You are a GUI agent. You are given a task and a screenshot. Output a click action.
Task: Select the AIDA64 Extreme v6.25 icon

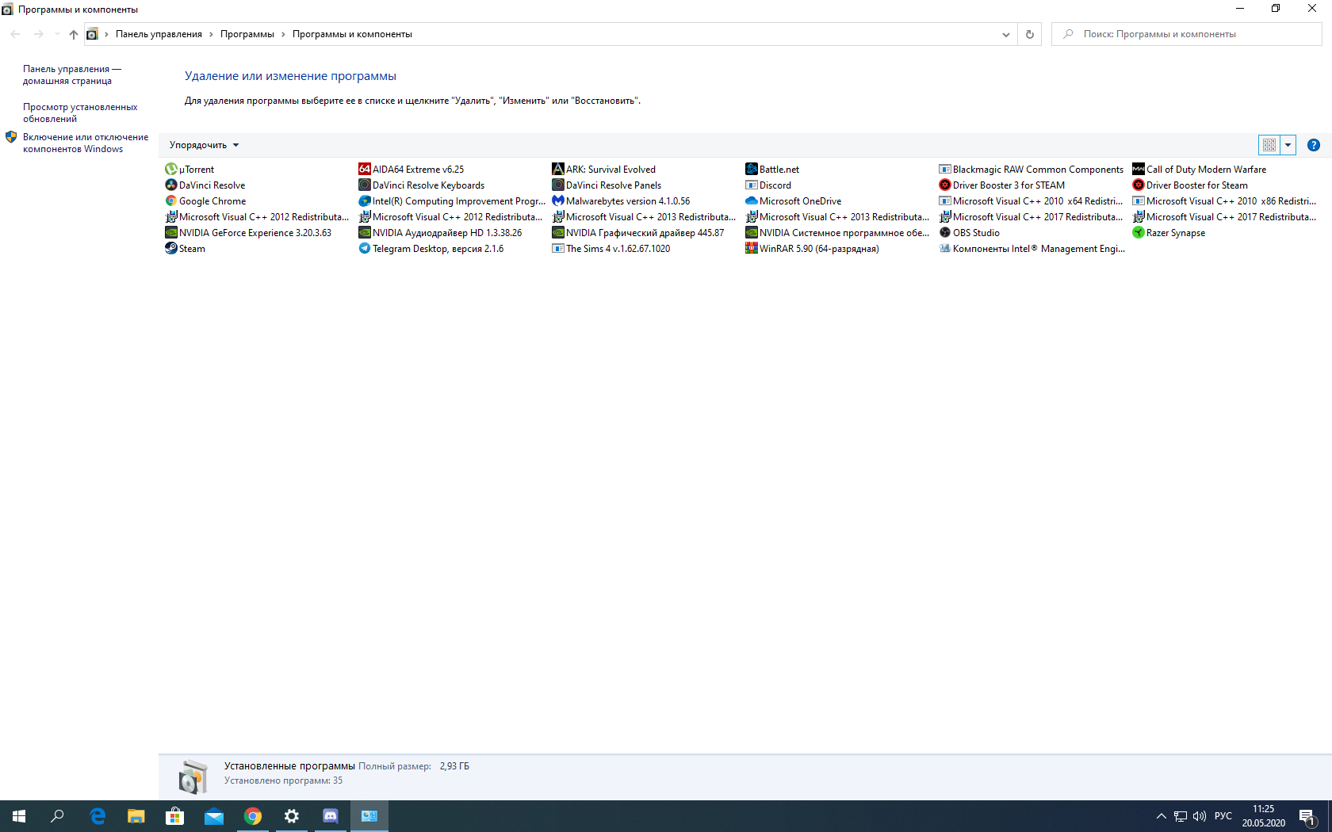coord(365,169)
